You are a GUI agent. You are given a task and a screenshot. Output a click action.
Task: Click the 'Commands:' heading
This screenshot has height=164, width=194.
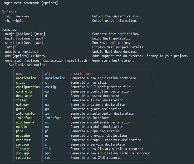tap(10, 30)
